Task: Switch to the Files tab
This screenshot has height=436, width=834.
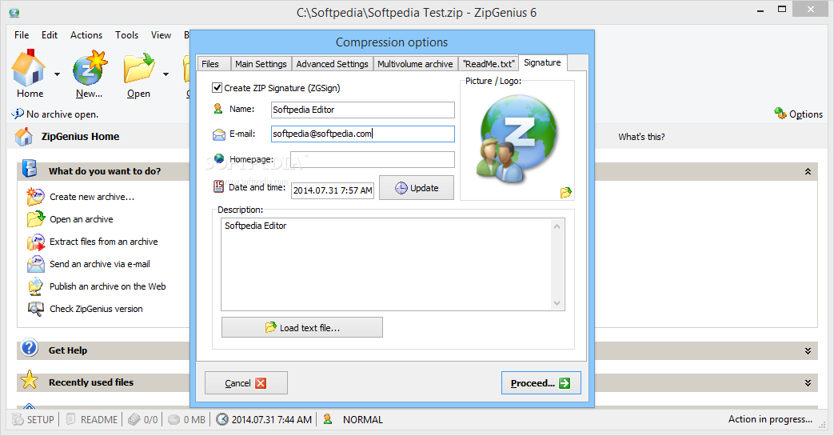Action: [x=213, y=64]
